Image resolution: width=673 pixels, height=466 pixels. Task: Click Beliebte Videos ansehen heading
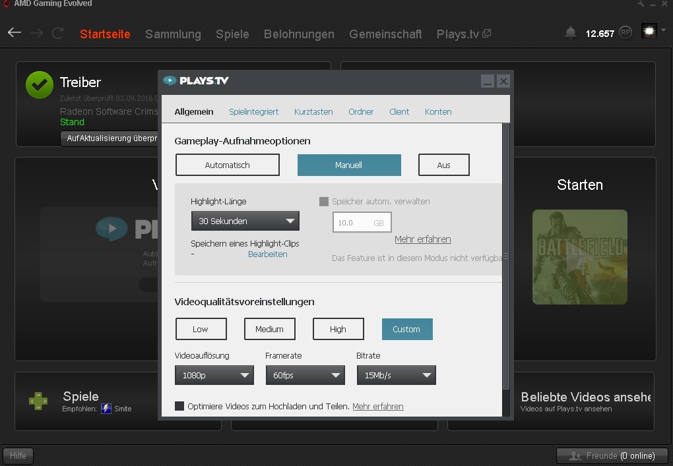pyautogui.click(x=586, y=397)
